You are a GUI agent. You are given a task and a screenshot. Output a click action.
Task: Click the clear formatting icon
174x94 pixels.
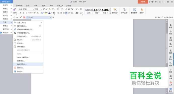[50, 9]
